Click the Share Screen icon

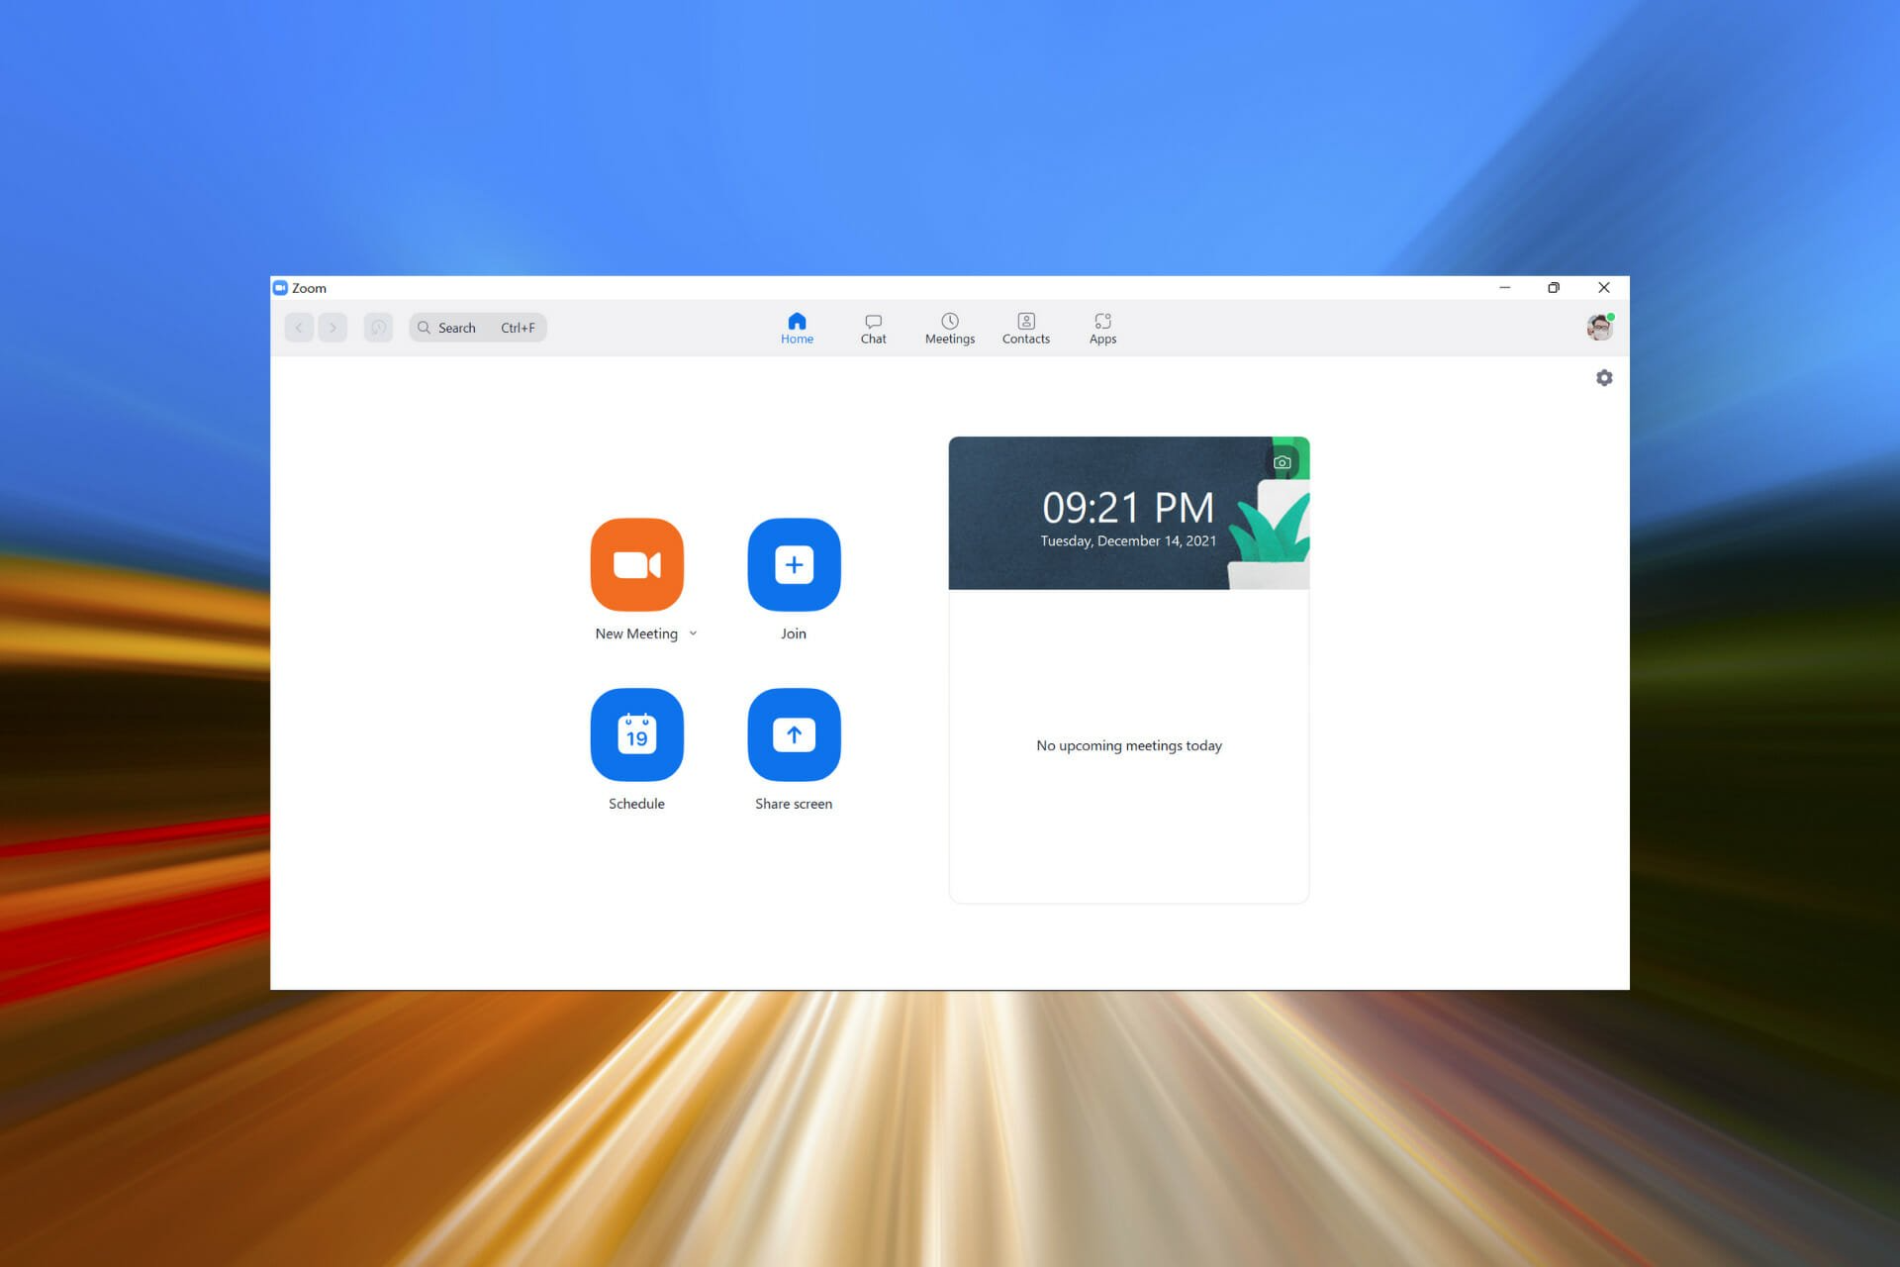pos(792,733)
